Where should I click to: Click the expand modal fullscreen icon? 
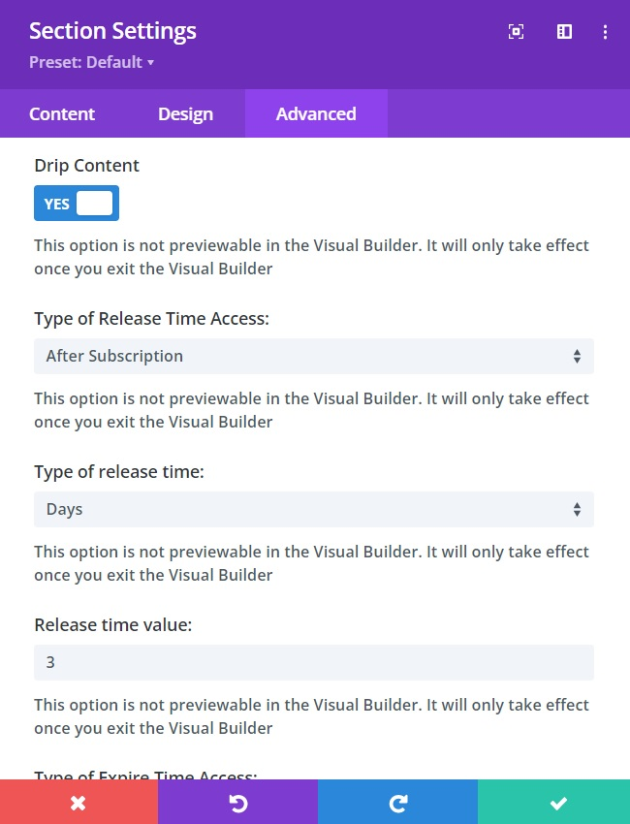click(x=516, y=32)
